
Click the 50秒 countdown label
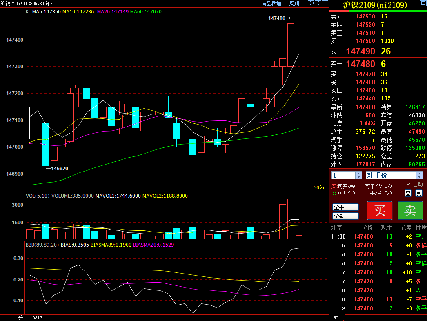(x=318, y=188)
